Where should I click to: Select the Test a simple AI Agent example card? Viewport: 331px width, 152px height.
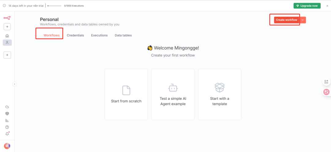173,94
